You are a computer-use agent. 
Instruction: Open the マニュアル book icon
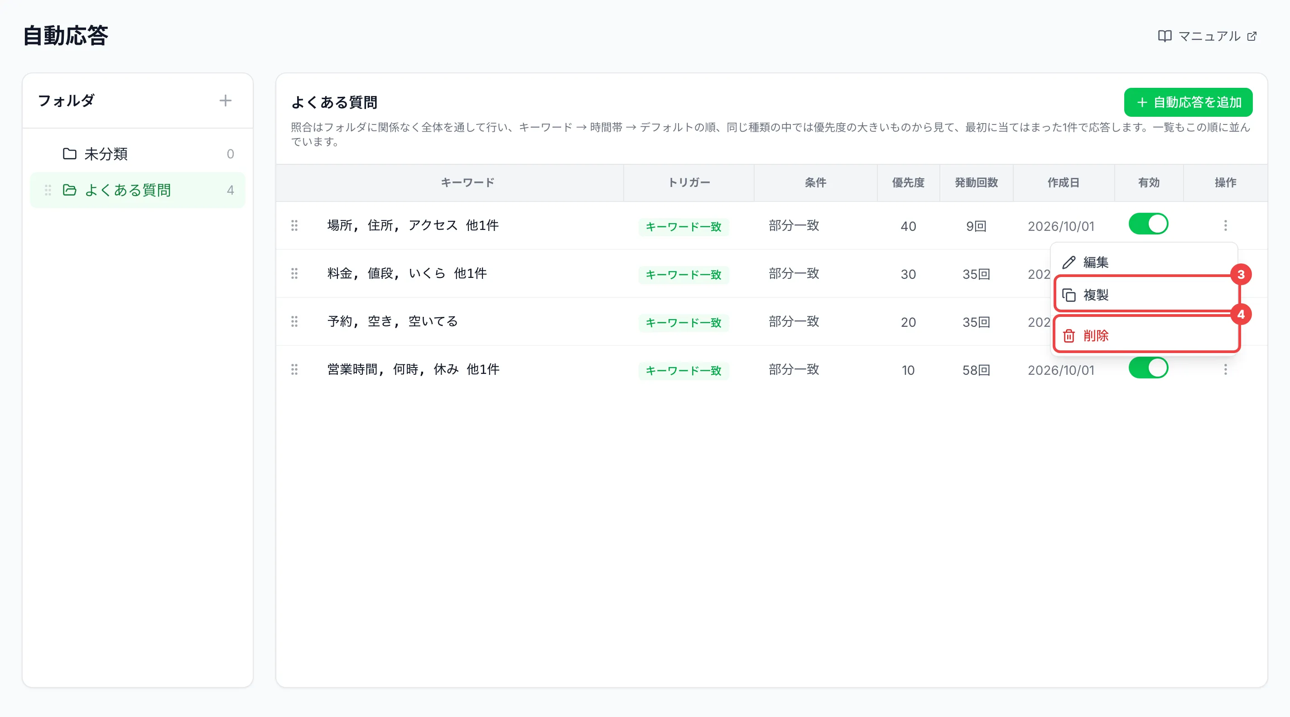tap(1164, 36)
